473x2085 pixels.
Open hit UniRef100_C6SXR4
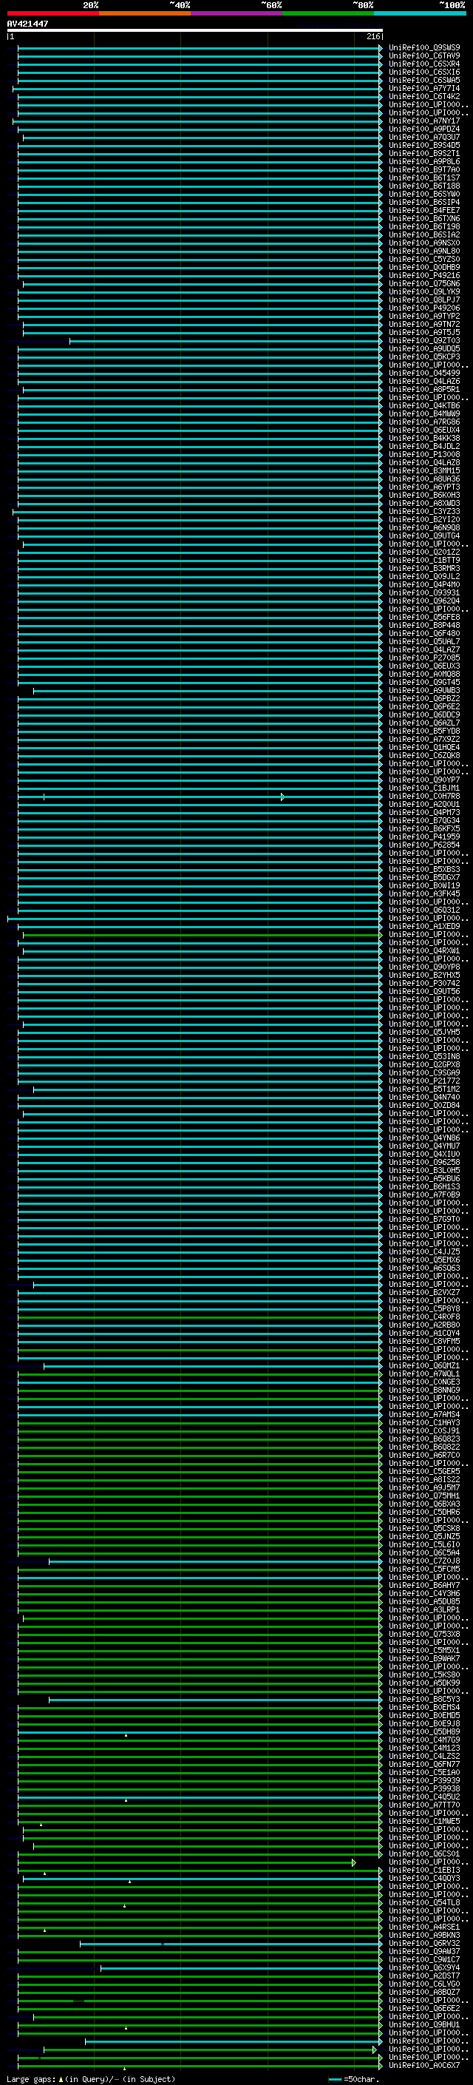424,64
